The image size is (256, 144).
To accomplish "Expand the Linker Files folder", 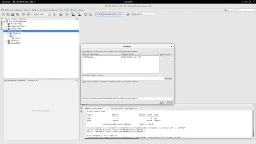I will (x=6, y=28).
